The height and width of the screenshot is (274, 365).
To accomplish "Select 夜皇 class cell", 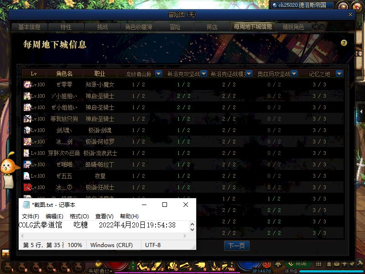I will pos(99,176).
